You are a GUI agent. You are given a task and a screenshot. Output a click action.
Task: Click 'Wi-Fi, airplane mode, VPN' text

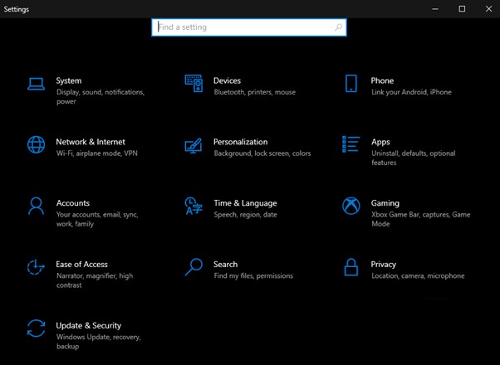point(97,153)
